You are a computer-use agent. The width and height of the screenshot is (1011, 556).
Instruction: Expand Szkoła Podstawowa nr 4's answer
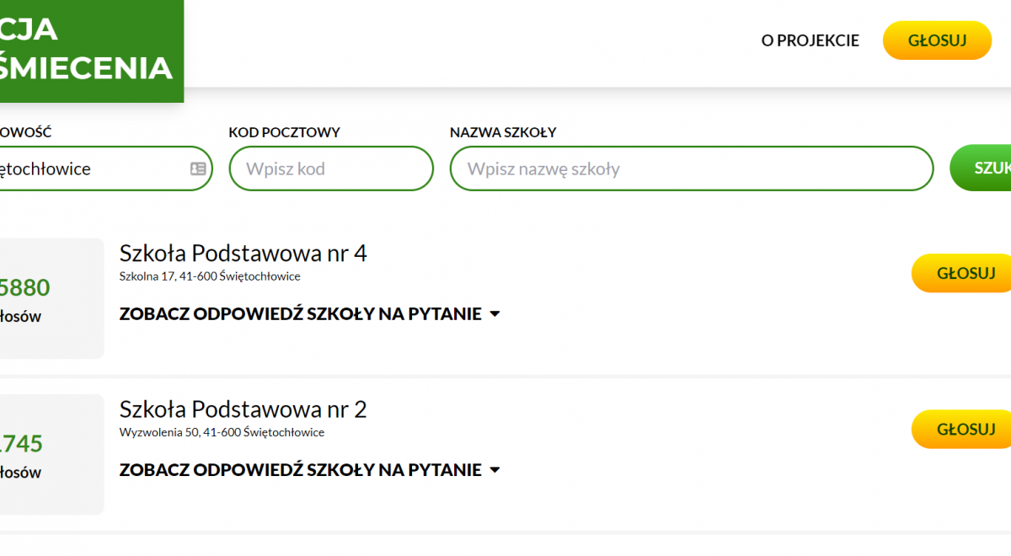click(x=309, y=314)
